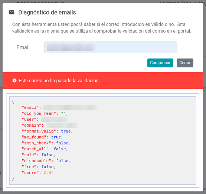Select the score value 0.64
206x194 pixels.
(x=49, y=173)
